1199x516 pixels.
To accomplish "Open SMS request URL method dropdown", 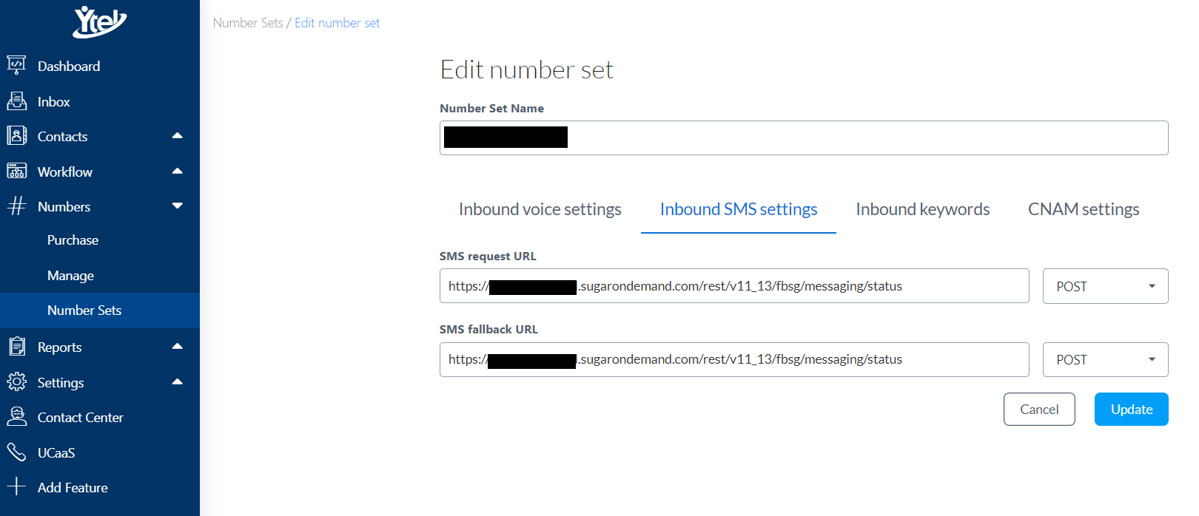I will [x=1105, y=286].
